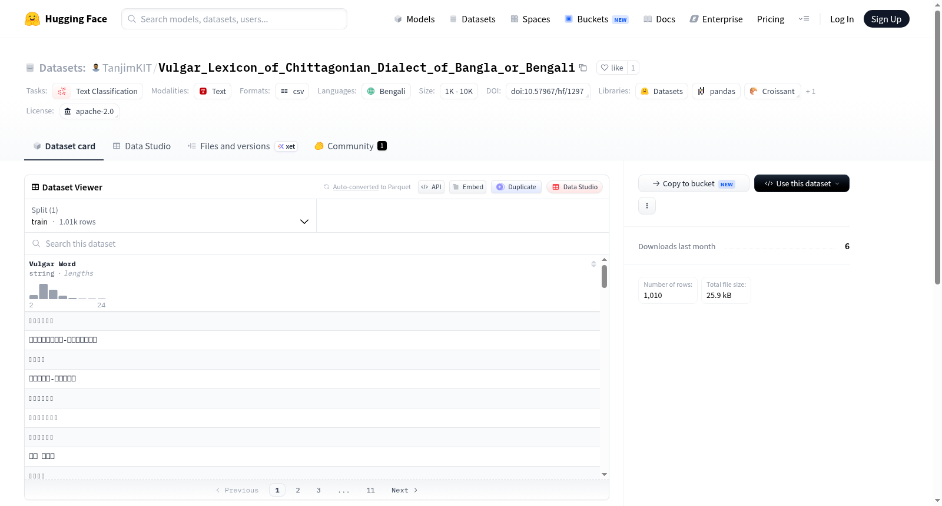
Task: Open the Use this dataset dropdown
Action: [801, 183]
